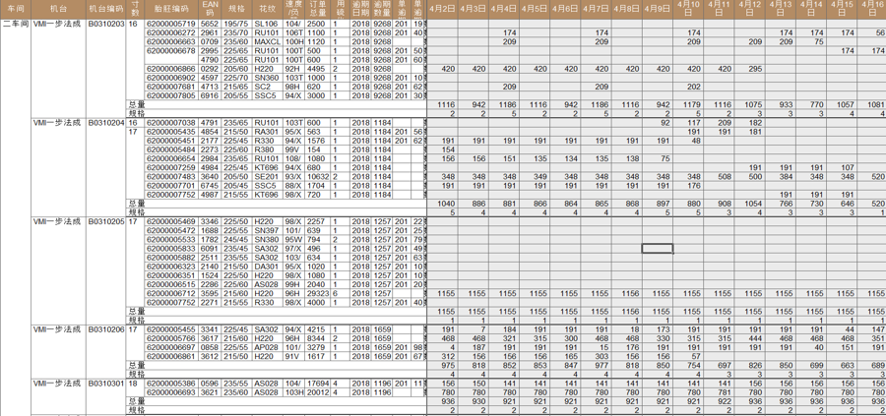This screenshot has width=886, height=416.
Task: Click the 规格 column header
Action: tap(238, 9)
